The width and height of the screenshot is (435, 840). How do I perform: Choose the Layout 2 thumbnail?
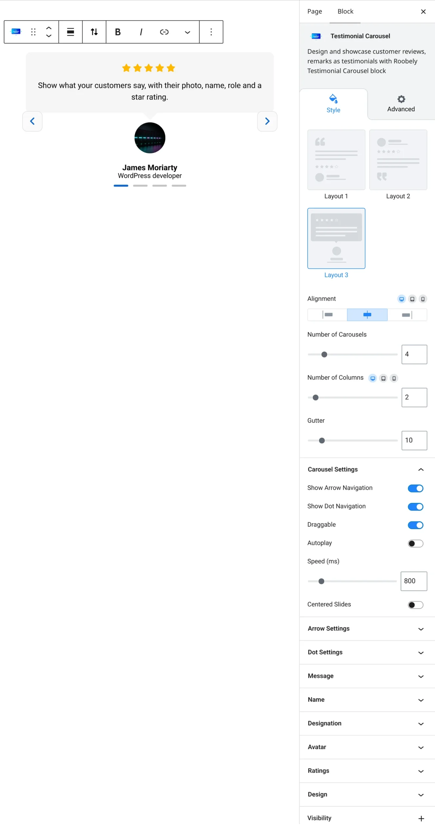pos(398,160)
